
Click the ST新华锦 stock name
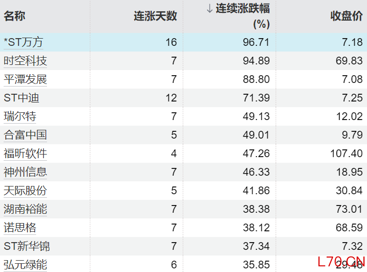[x=27, y=246]
